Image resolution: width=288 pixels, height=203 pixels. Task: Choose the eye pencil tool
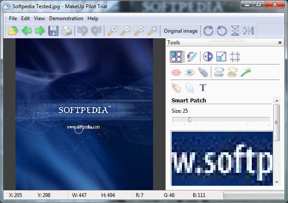(x=203, y=72)
